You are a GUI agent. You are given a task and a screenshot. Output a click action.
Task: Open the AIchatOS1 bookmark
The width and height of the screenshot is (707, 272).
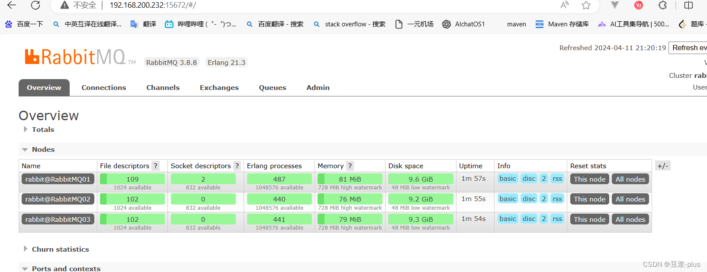(463, 24)
